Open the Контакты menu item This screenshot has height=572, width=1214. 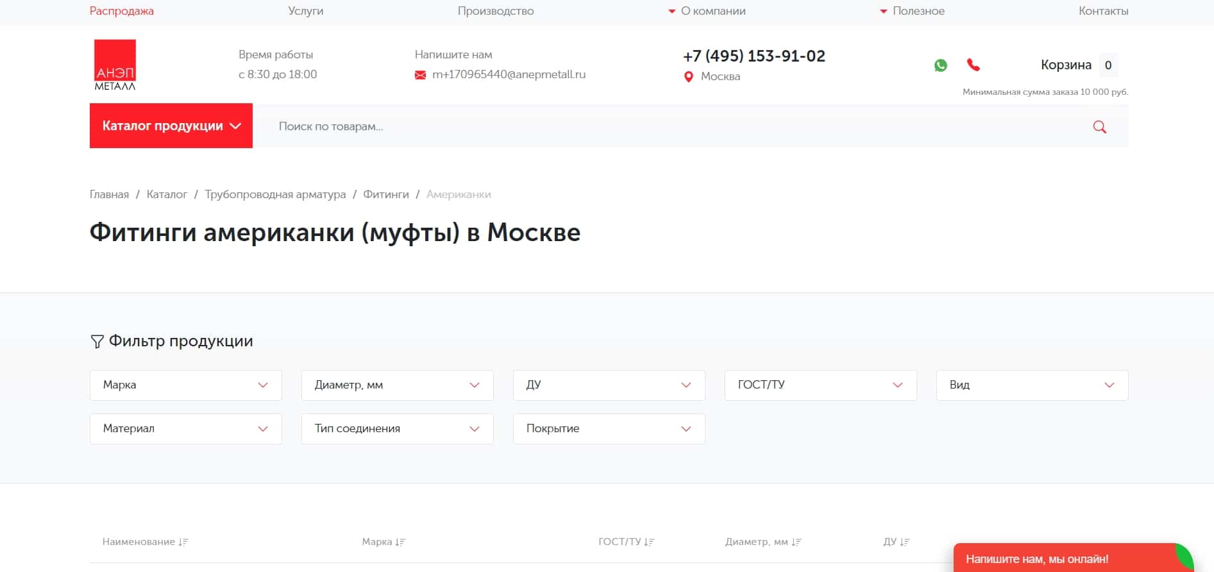pyautogui.click(x=1104, y=11)
